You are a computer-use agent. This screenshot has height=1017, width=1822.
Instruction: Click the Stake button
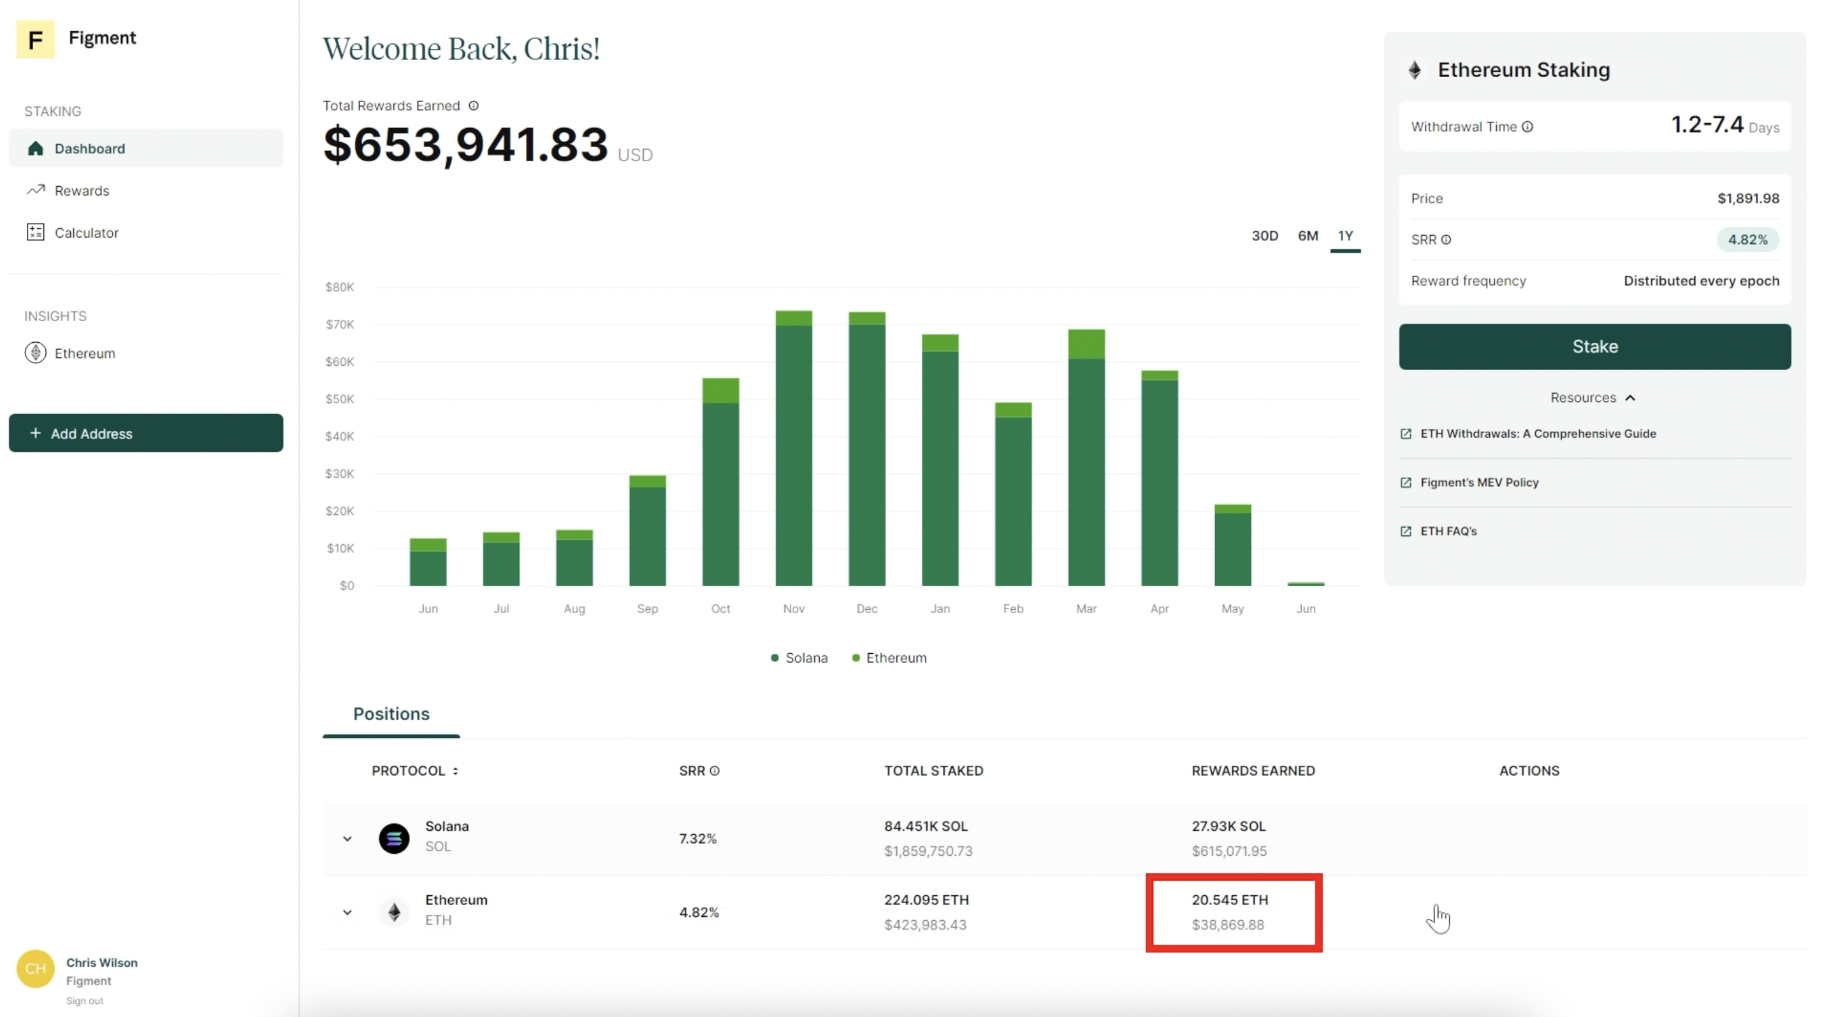[1594, 346]
